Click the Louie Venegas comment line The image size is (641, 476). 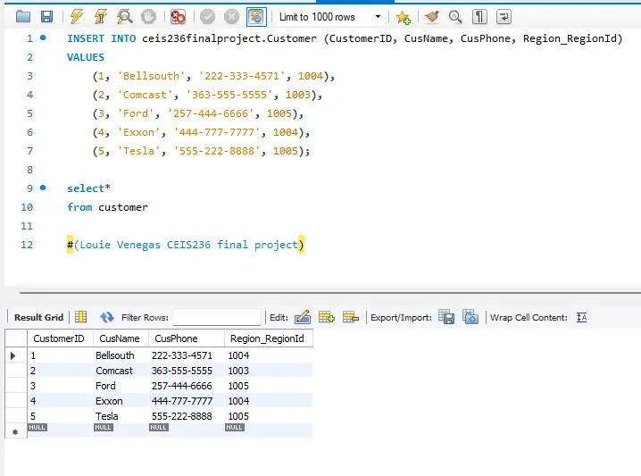pyautogui.click(x=186, y=245)
